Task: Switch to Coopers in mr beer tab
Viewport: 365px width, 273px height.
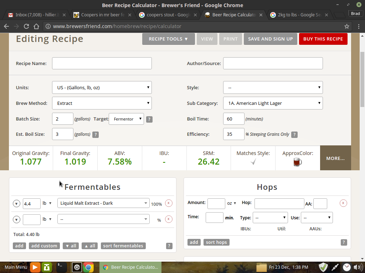Action: [102, 15]
